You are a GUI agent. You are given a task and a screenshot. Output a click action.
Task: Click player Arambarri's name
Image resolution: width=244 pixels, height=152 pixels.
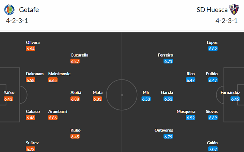58,112
